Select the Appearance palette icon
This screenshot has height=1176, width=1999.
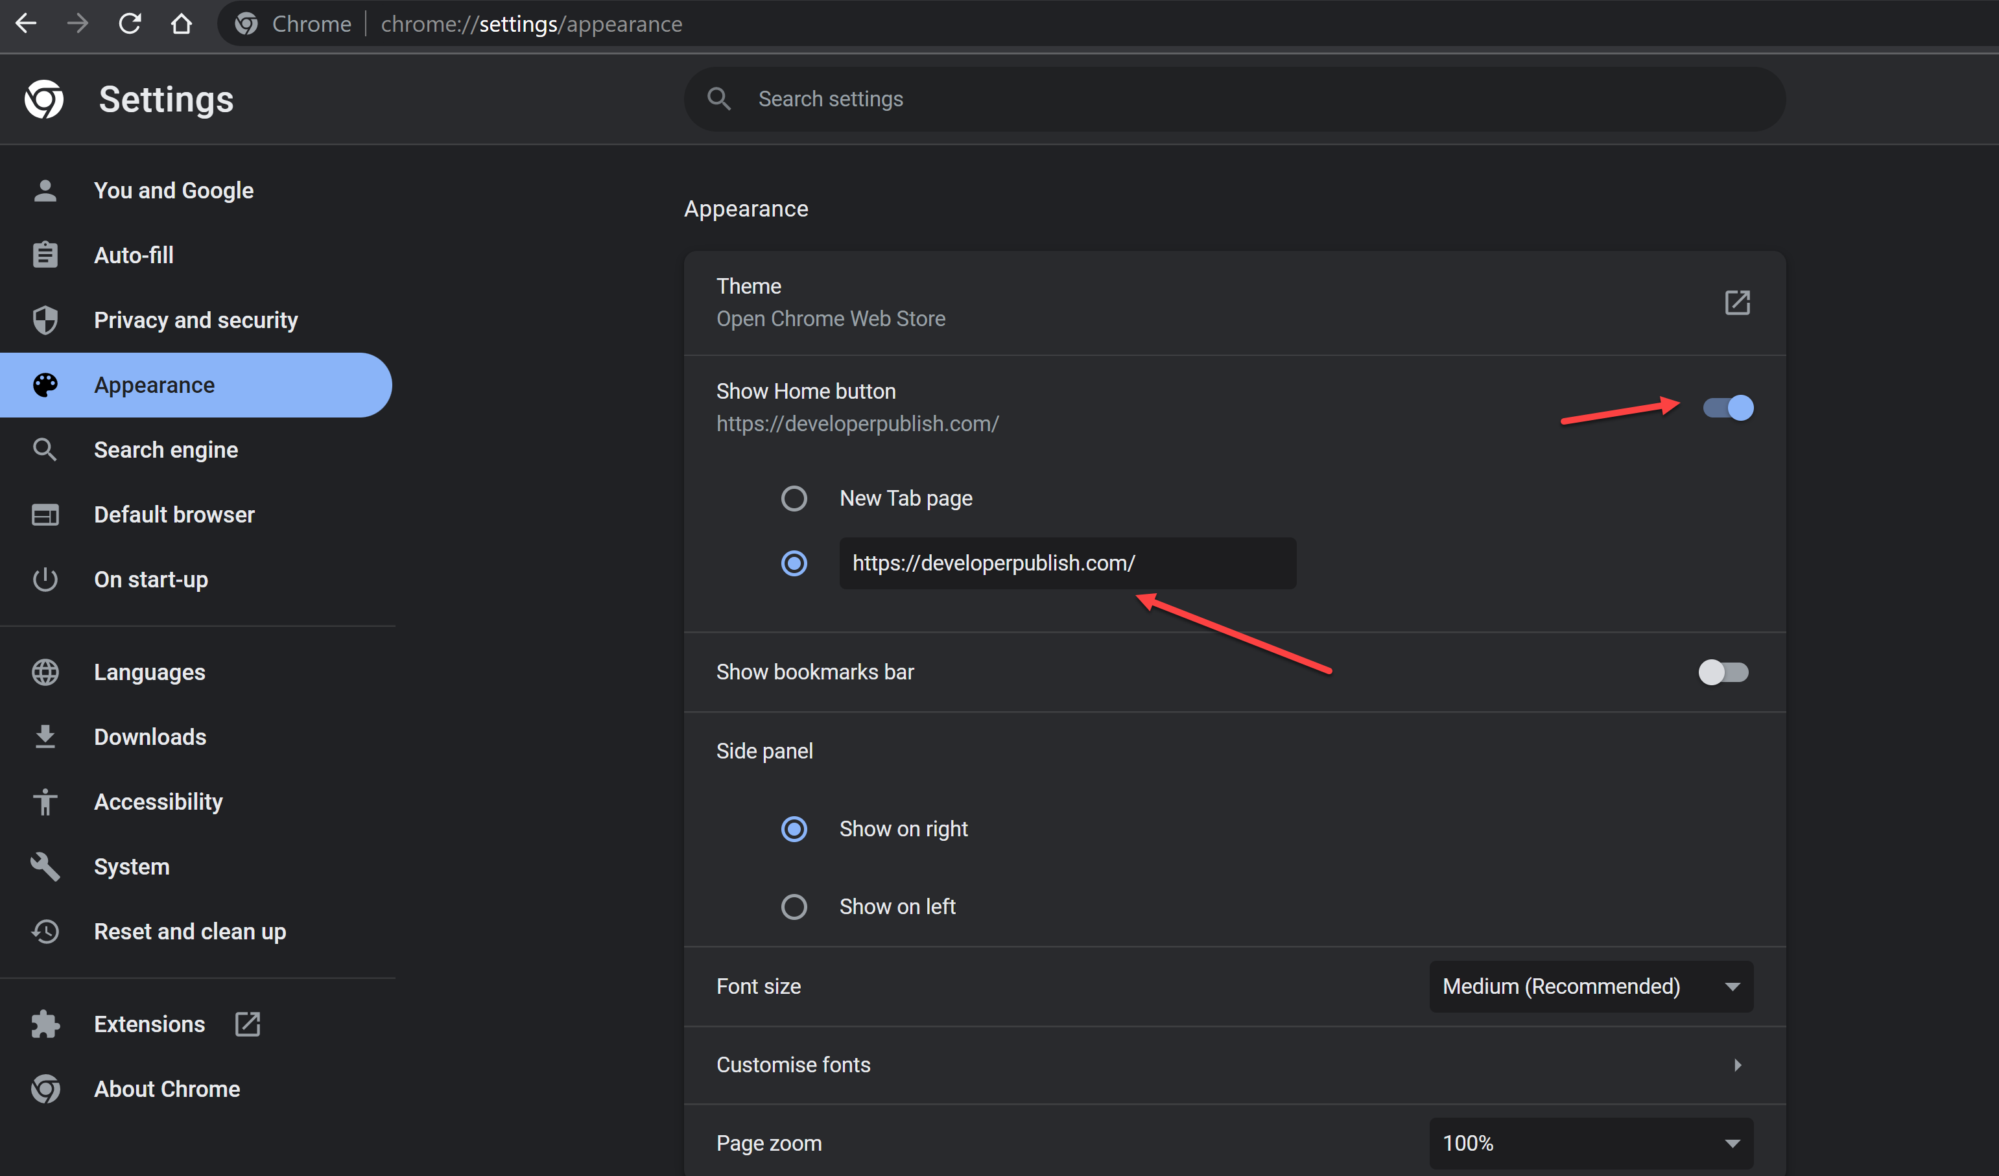coord(45,384)
